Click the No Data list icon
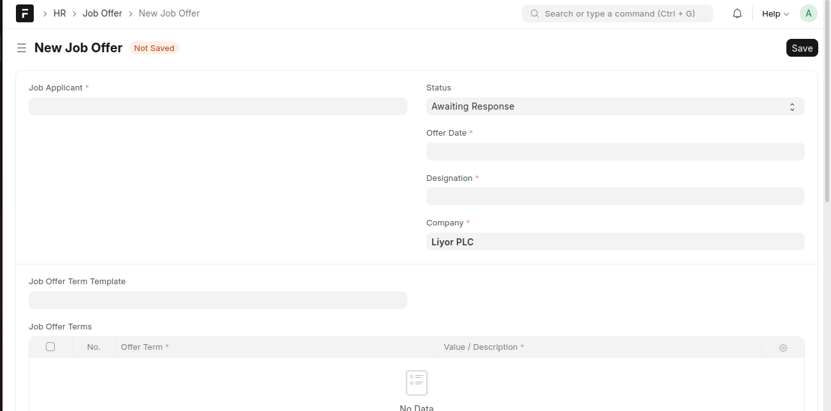Image resolution: width=831 pixels, height=411 pixels. [x=417, y=383]
